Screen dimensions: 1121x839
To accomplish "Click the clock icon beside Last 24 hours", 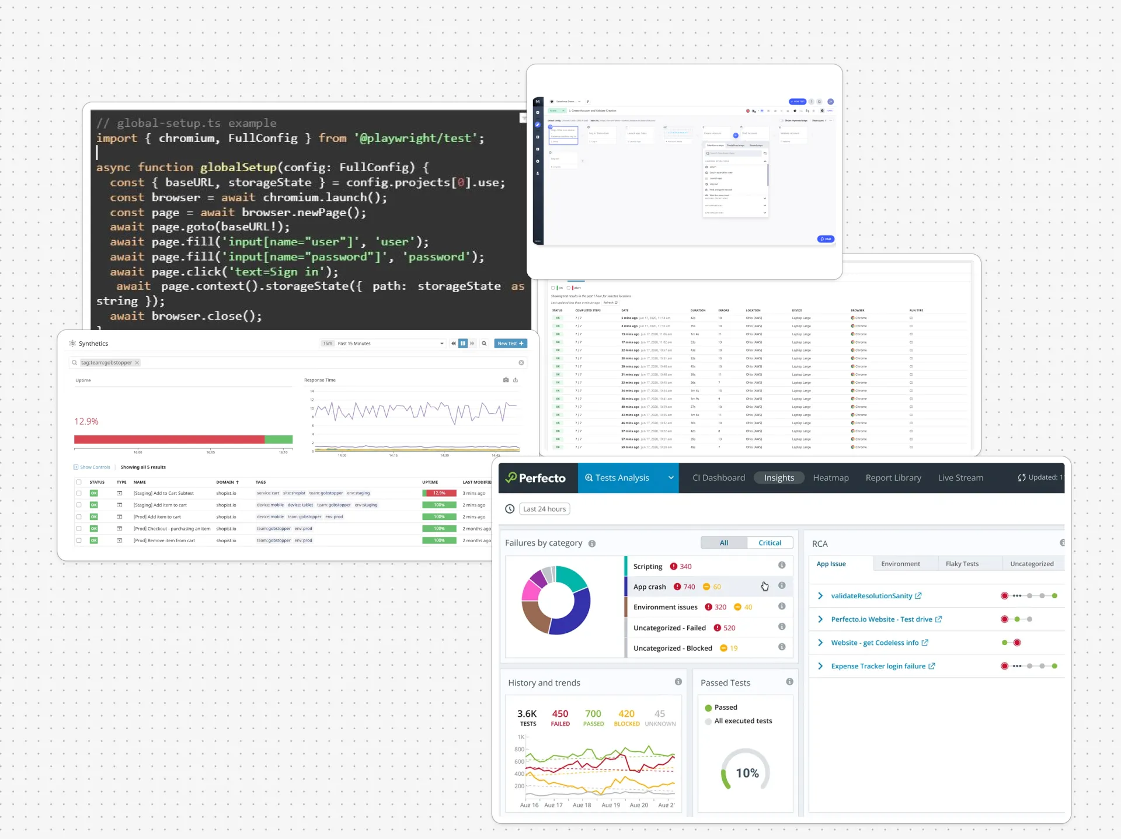I will click(510, 509).
